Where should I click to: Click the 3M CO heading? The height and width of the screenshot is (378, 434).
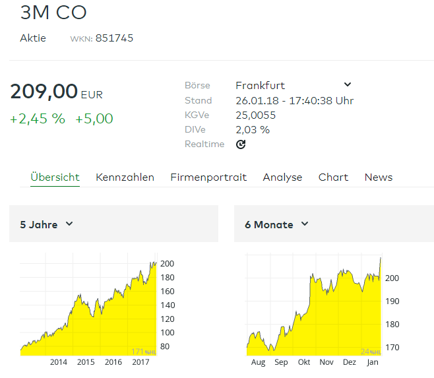click(x=53, y=13)
